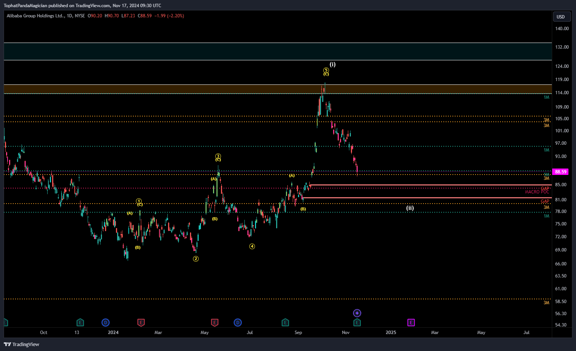Click the Sep time axis label
Screen dimensions: 576x351
pos(298,332)
